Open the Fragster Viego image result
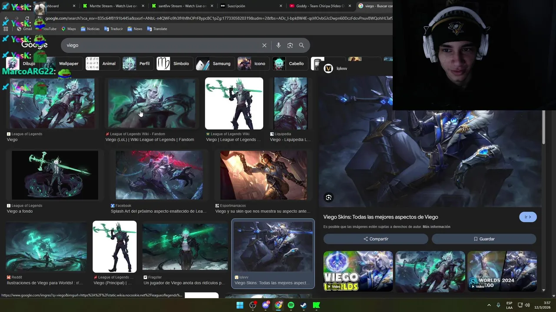This screenshot has height=312, width=556. point(185,247)
